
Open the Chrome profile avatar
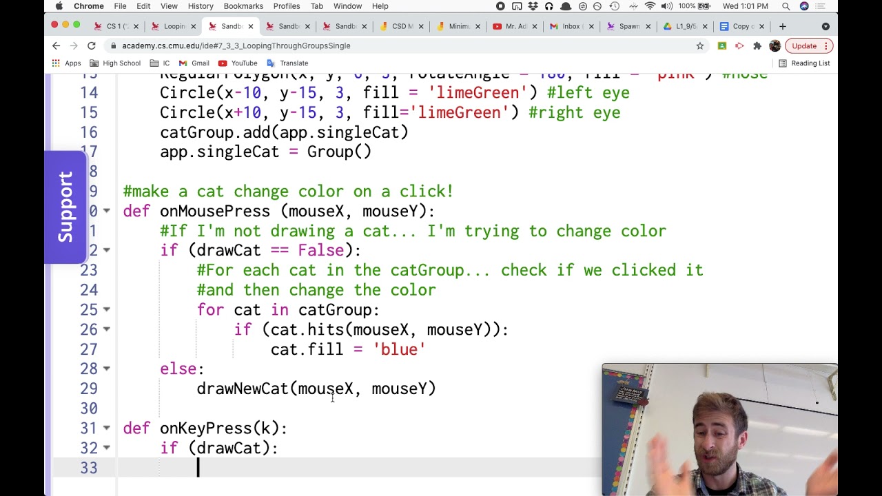point(775,45)
